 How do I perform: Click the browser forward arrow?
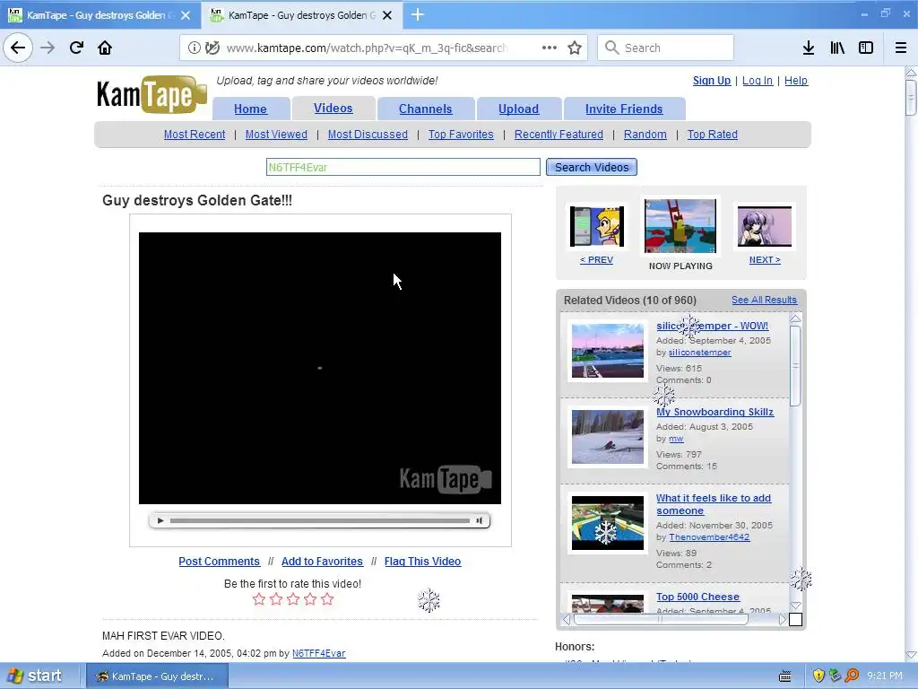point(48,48)
